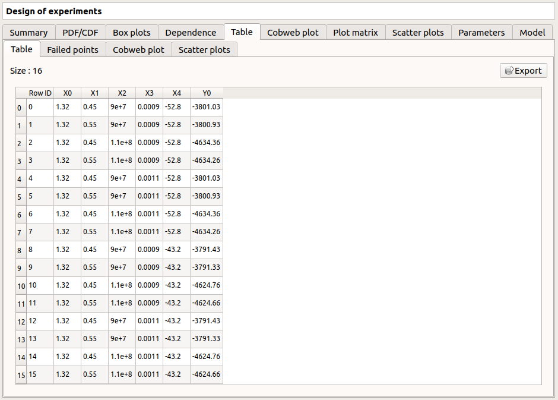Viewport: 558px width, 400px height.
Task: Switch to the PDF/CDF tab
Action: pos(80,33)
